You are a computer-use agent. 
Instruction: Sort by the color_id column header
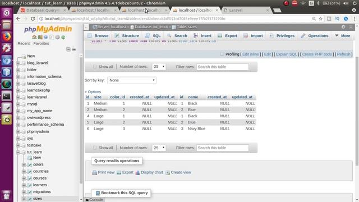[x=117, y=97]
